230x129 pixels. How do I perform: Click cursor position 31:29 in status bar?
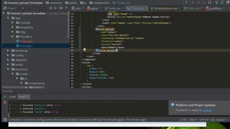[183, 120]
